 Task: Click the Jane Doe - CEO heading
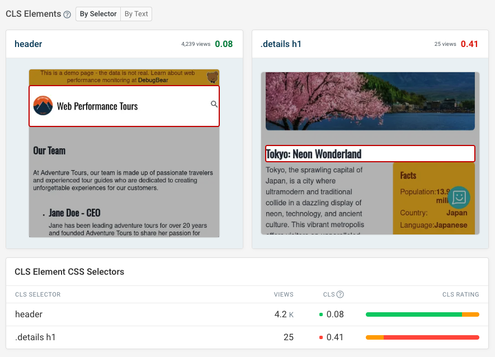point(74,213)
